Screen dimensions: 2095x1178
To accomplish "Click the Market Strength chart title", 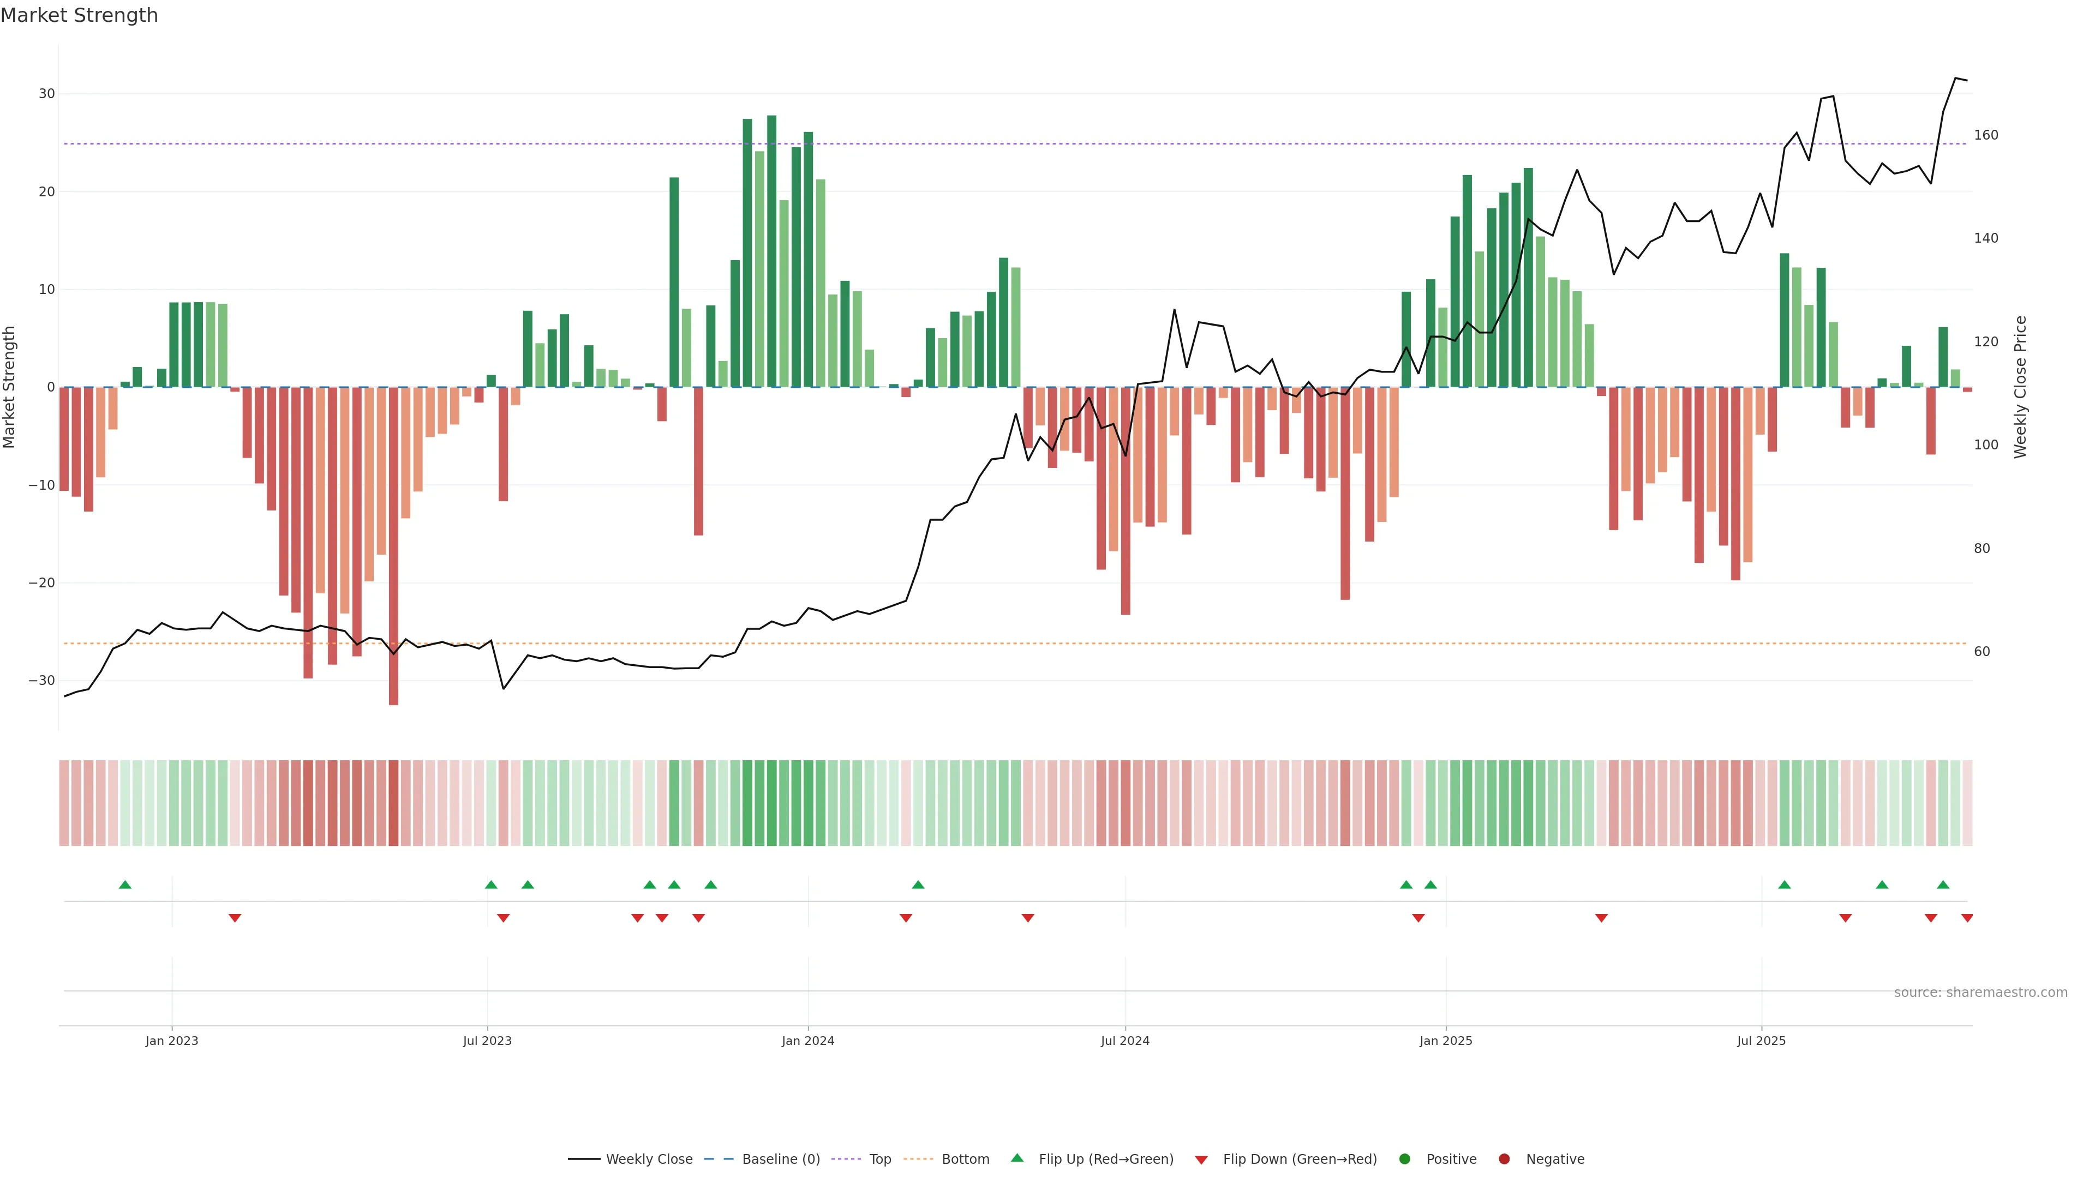I will pyautogui.click(x=79, y=15).
